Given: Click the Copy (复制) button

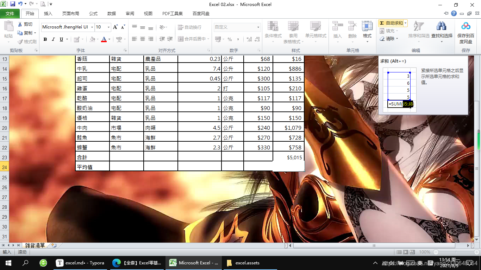Looking at the screenshot, I should point(25,33).
